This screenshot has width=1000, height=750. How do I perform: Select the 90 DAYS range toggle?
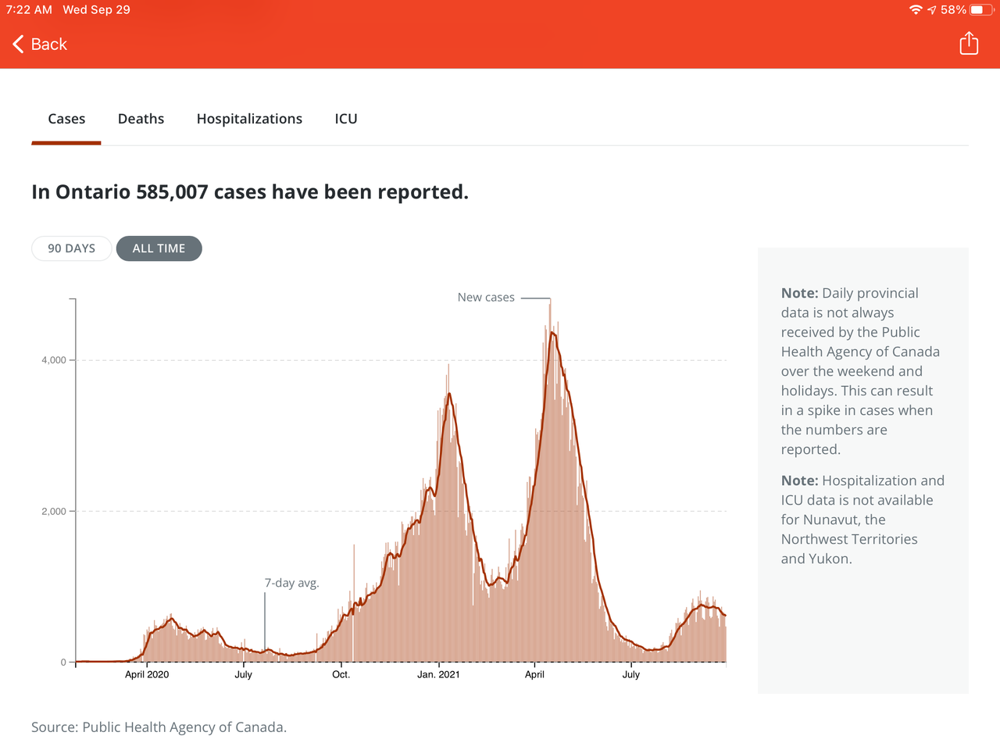pyautogui.click(x=71, y=248)
